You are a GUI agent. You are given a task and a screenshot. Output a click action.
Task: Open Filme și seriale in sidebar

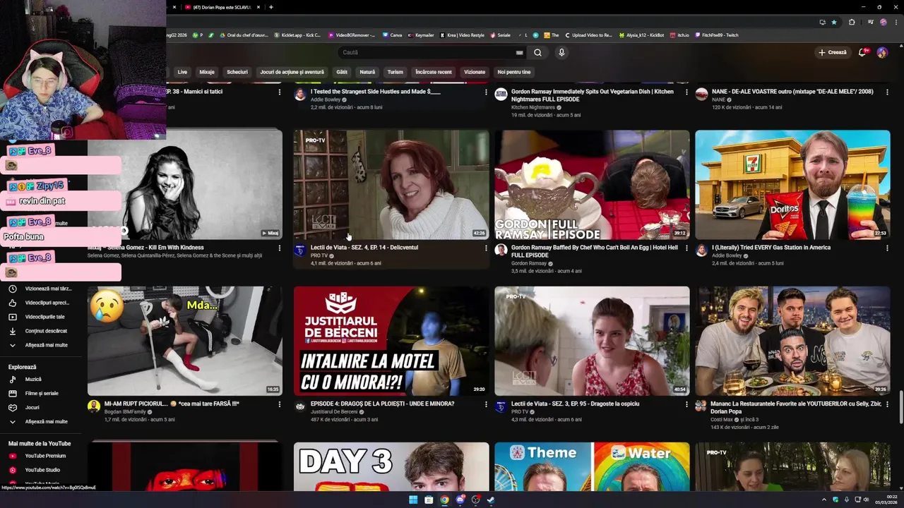(x=41, y=393)
